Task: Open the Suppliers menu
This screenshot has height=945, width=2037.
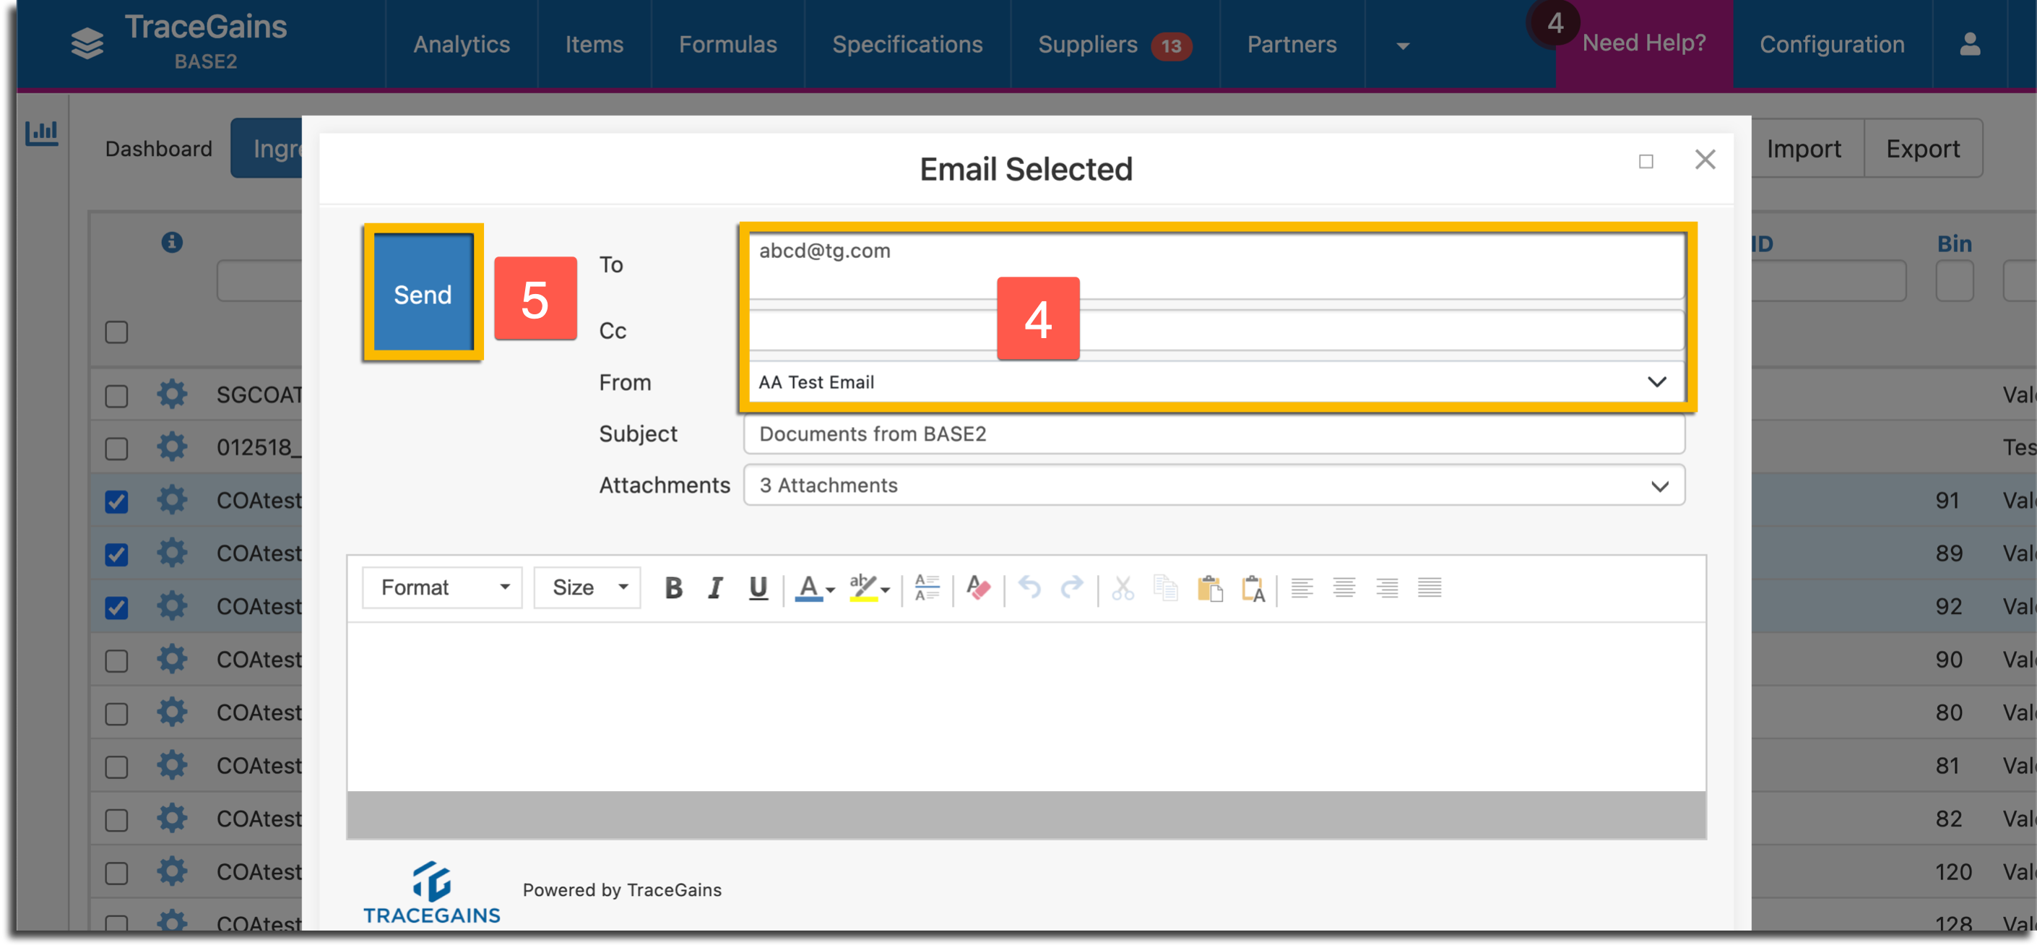Action: pyautogui.click(x=1114, y=44)
